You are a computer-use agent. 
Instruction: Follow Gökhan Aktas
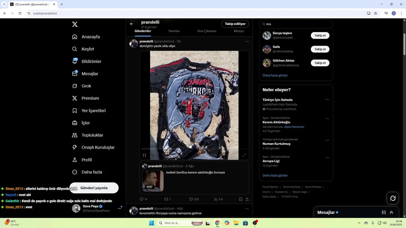tap(320, 63)
